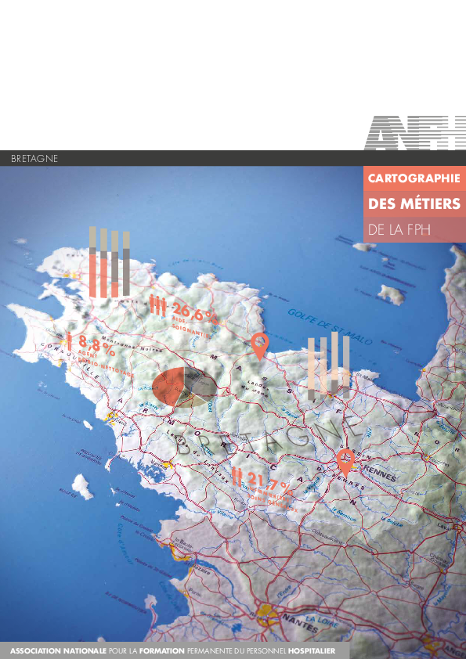Click the large BRETAGNE lettering over the map
Viewport: 466px width, 659px height.
pos(268,436)
